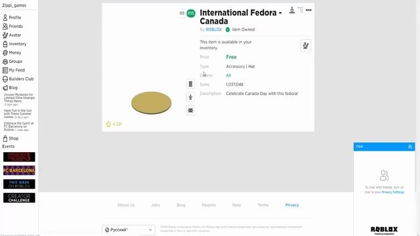
Task: Open the ROBLOX creator link
Action: point(214,29)
